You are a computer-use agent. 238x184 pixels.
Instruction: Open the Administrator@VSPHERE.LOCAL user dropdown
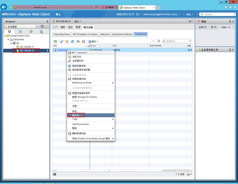pyautogui.click(x=162, y=14)
